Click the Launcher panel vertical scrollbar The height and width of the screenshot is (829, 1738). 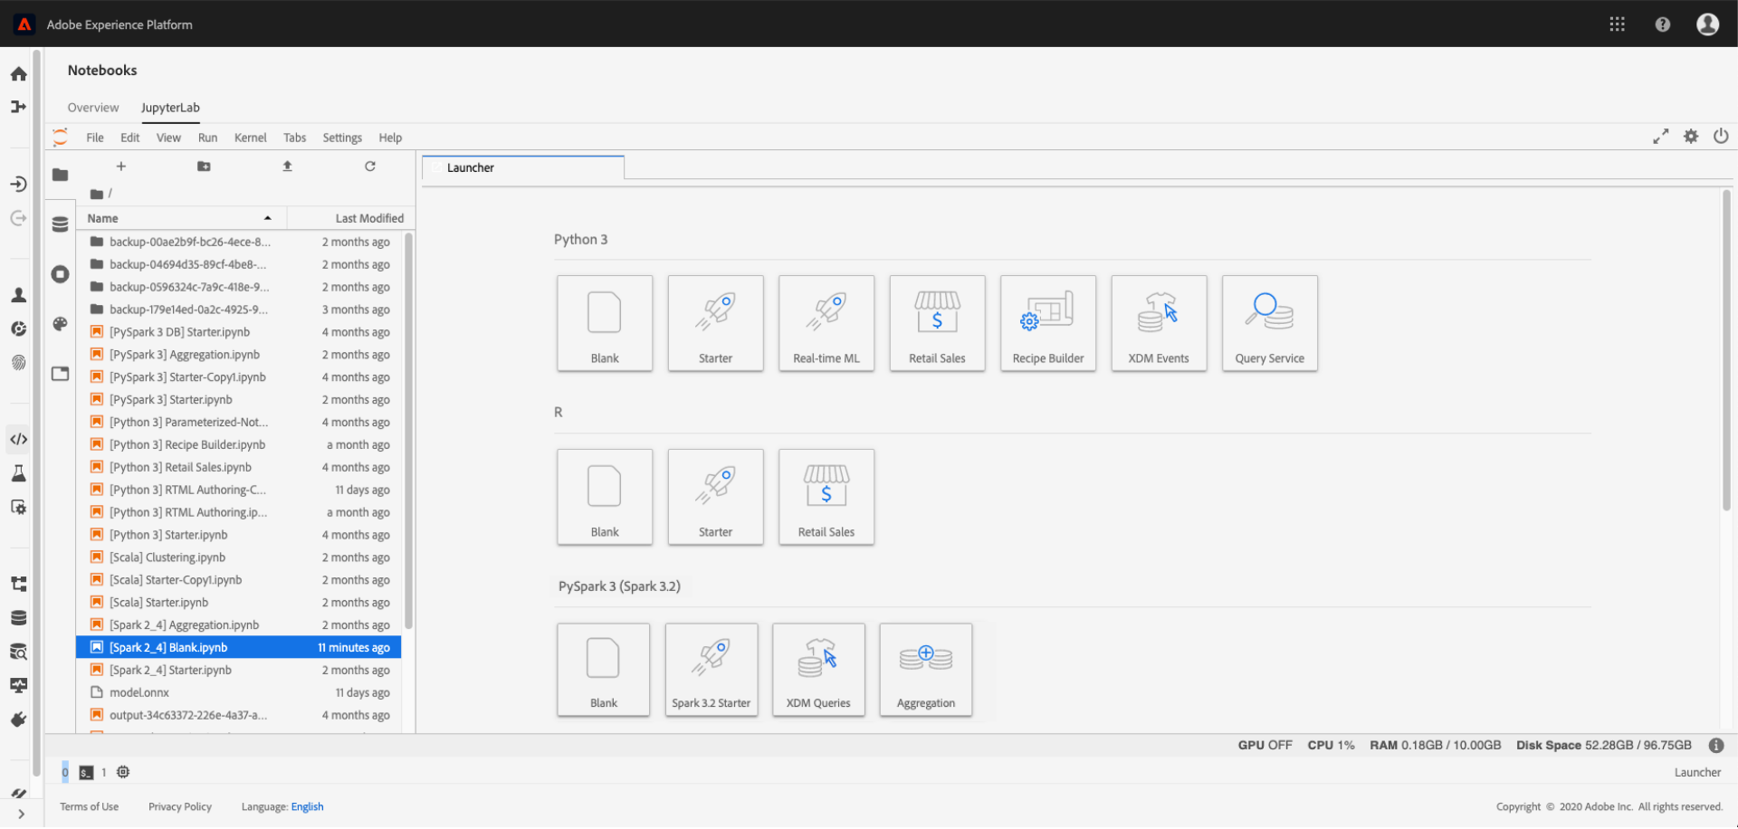pyautogui.click(x=1726, y=350)
